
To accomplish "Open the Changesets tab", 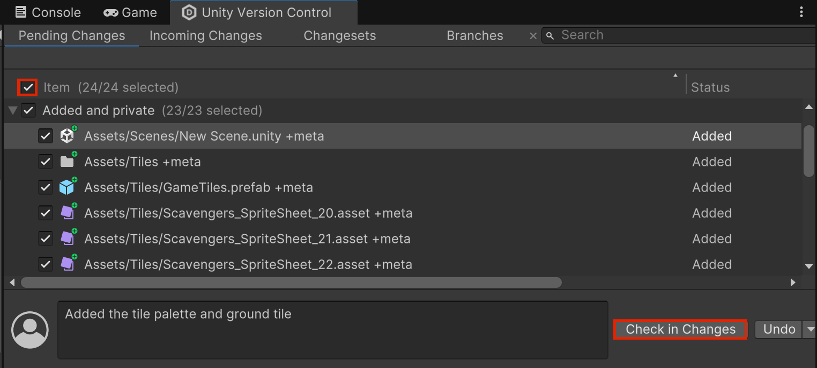I will point(339,36).
